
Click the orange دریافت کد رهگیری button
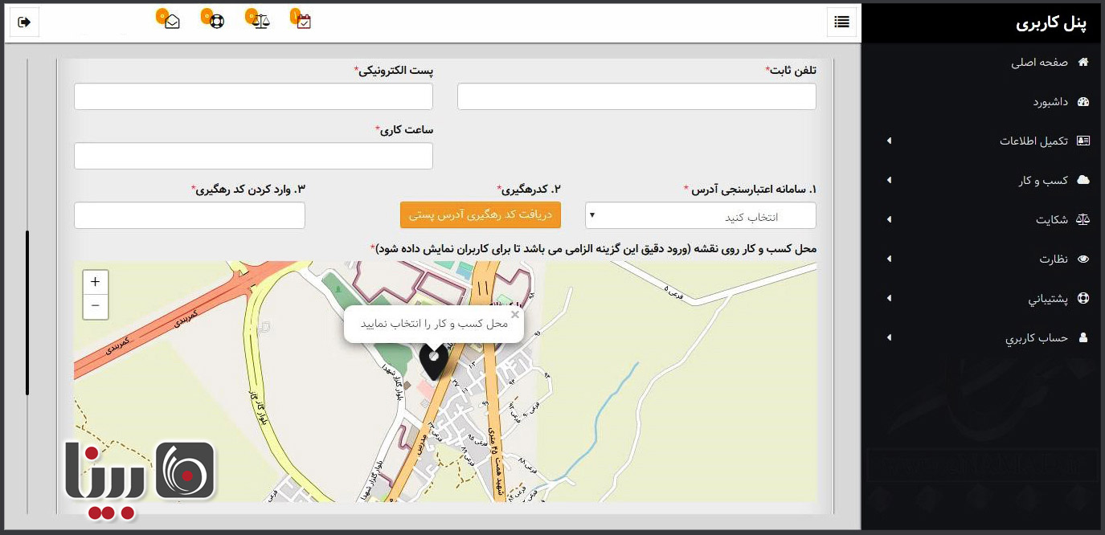[x=480, y=215]
